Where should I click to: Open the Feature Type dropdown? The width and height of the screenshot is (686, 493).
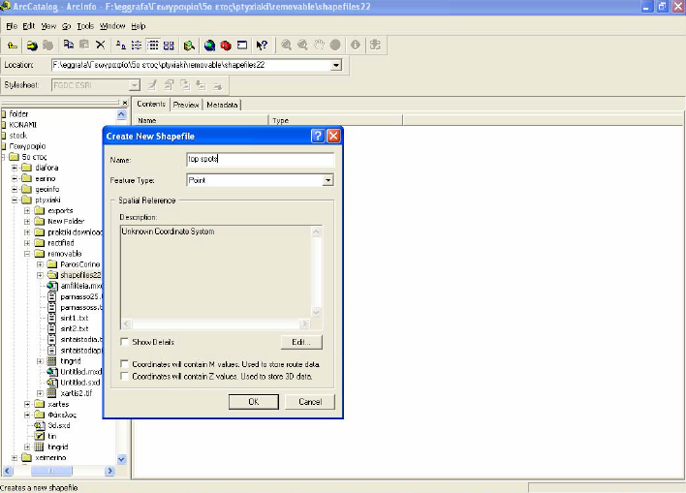tap(327, 180)
